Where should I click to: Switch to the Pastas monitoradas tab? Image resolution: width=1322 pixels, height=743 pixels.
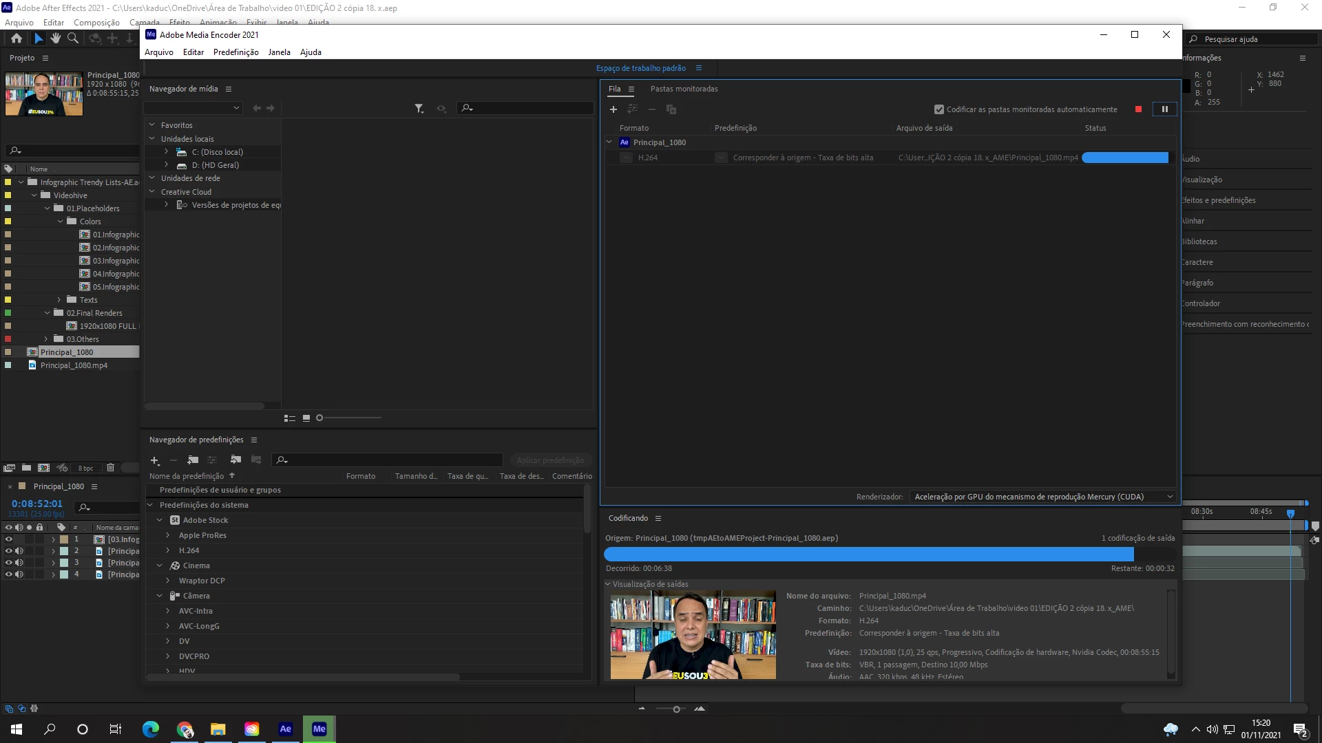point(684,89)
